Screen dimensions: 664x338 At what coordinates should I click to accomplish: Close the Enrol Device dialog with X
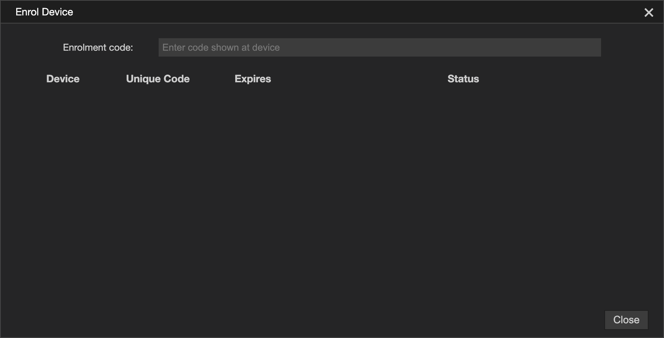(x=649, y=13)
